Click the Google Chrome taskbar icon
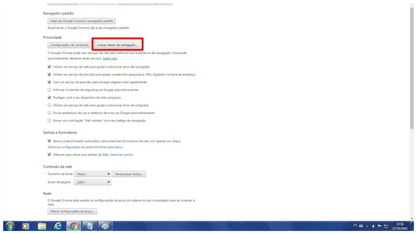The height and width of the screenshot is (234, 417). [74, 226]
